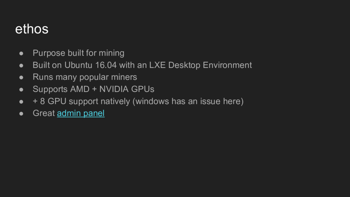The width and height of the screenshot is (350, 197).
Task: Click the NVIDIA GPUs text
Action: (x=126, y=89)
